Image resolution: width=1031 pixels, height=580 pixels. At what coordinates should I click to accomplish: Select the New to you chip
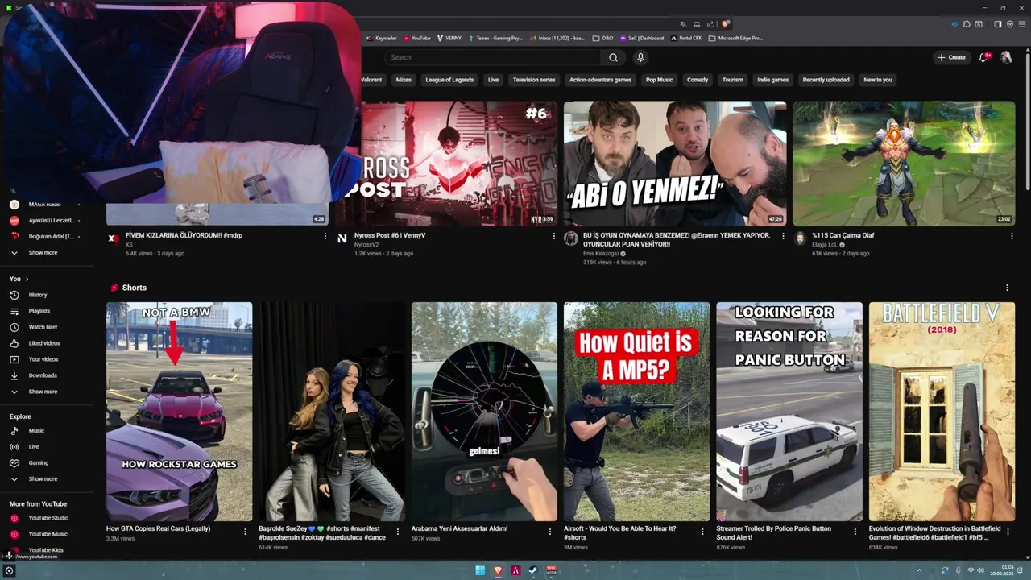pos(878,80)
